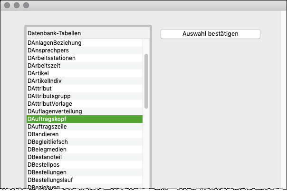This screenshot has height=191, width=287.
Task: Choose DArbeitsstationen from the list
Action: [52, 58]
